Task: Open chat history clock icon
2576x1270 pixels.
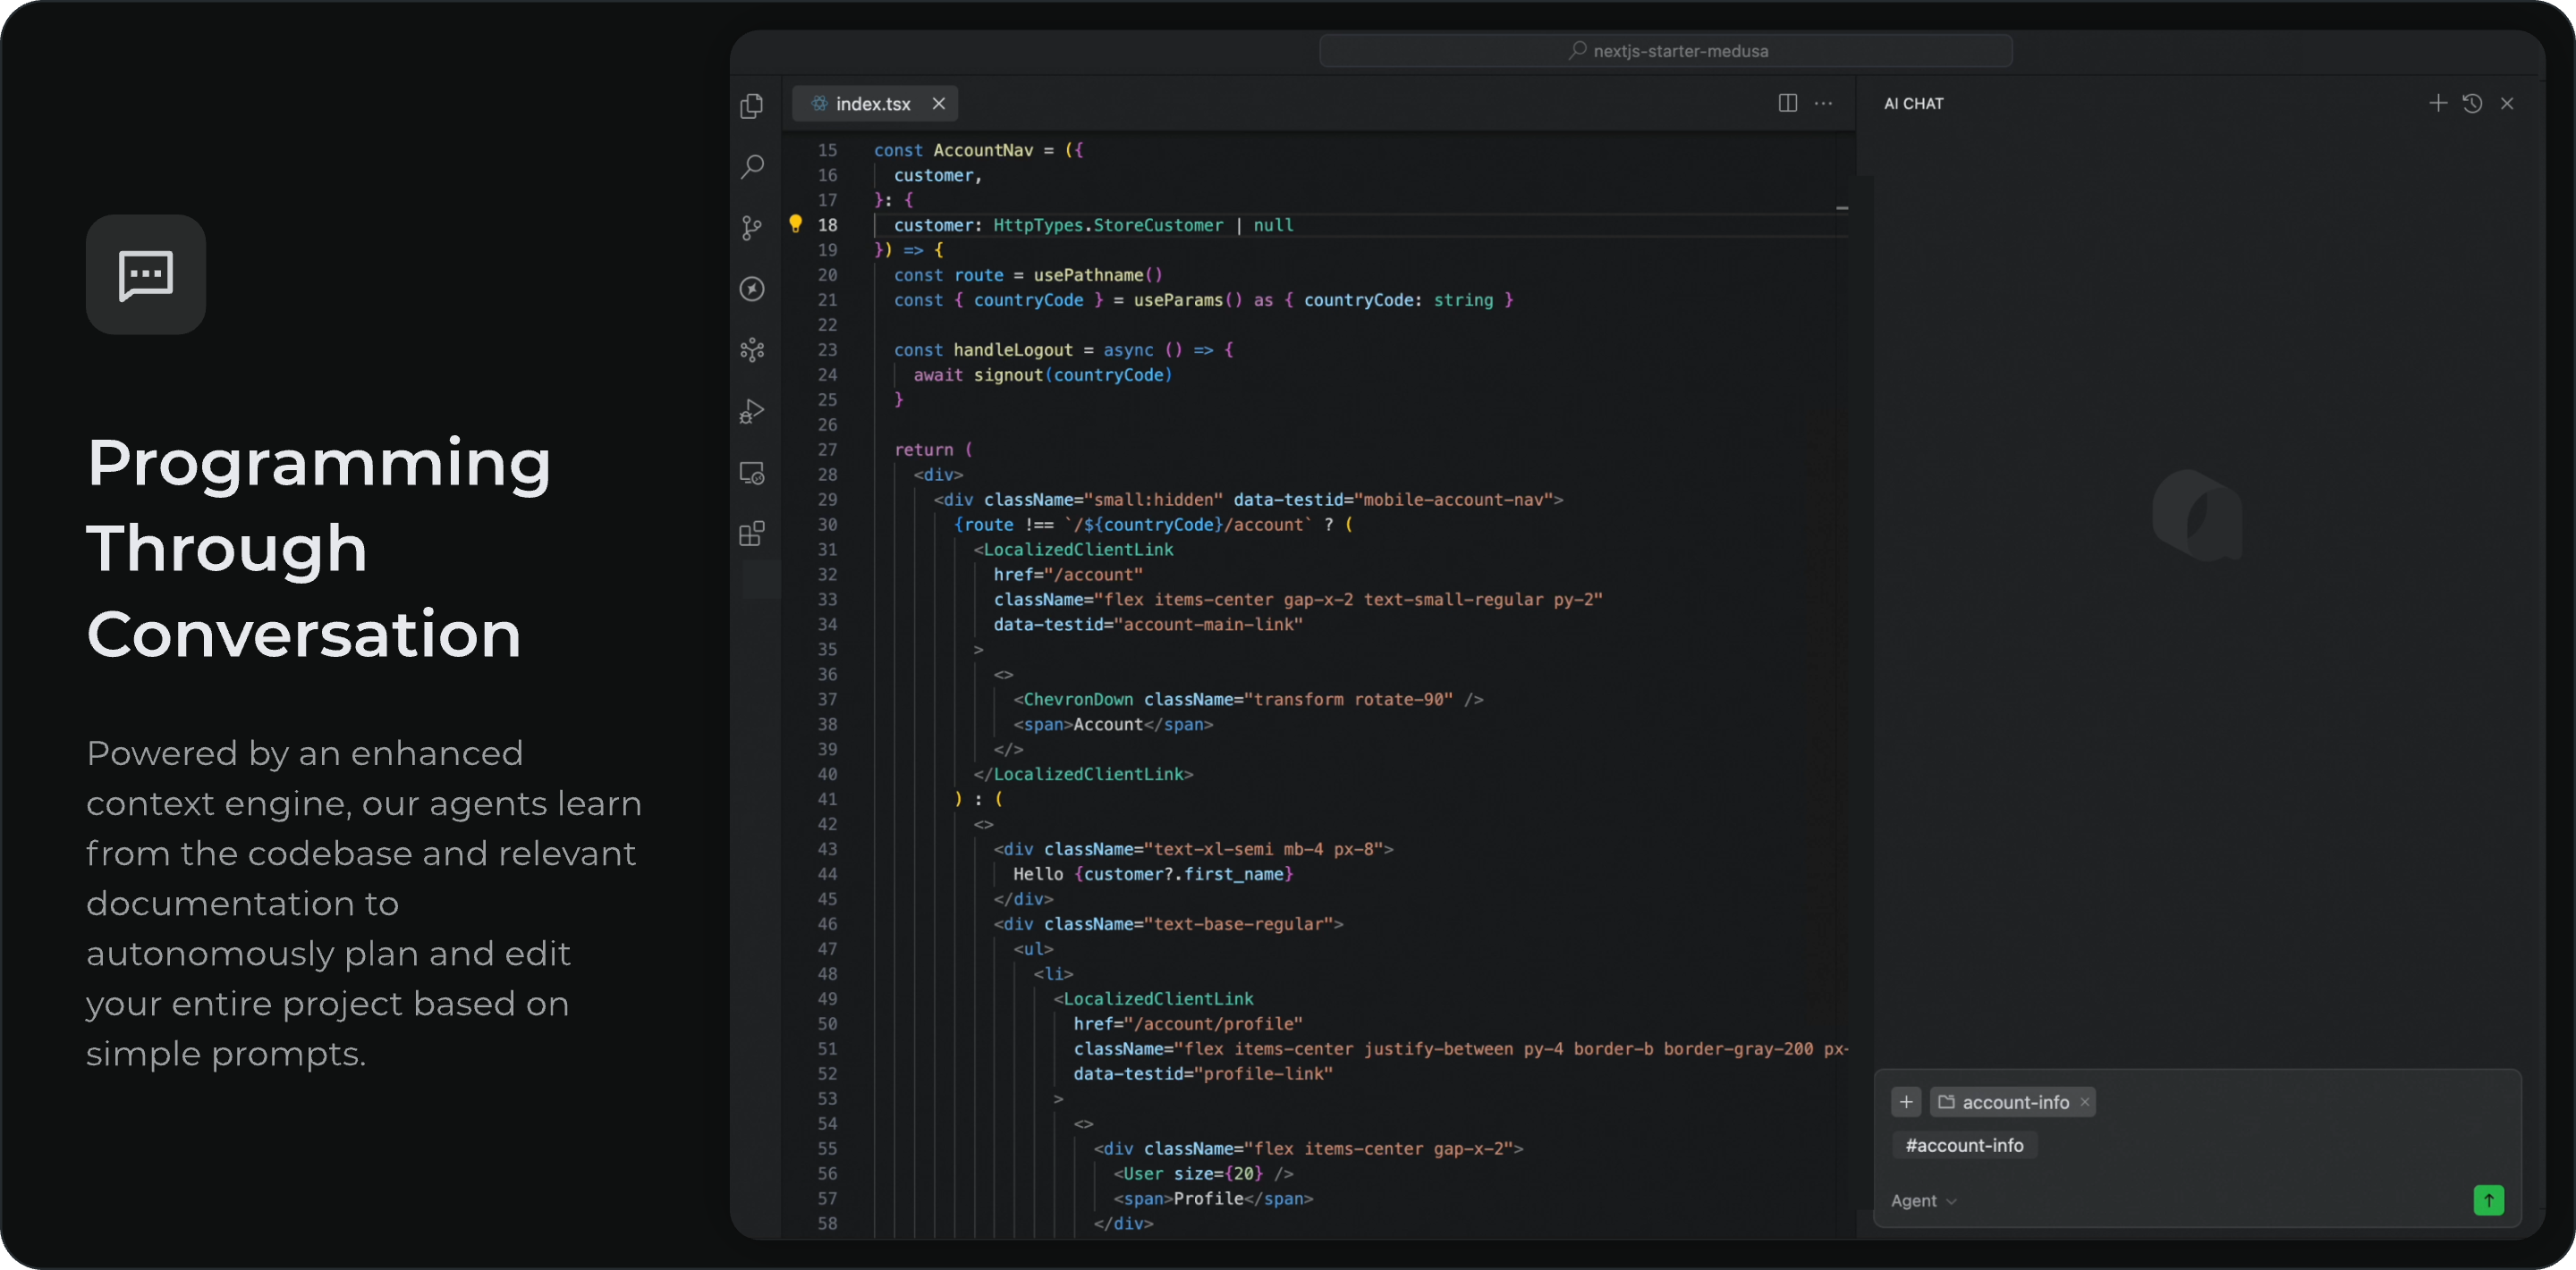Action: tap(2472, 103)
